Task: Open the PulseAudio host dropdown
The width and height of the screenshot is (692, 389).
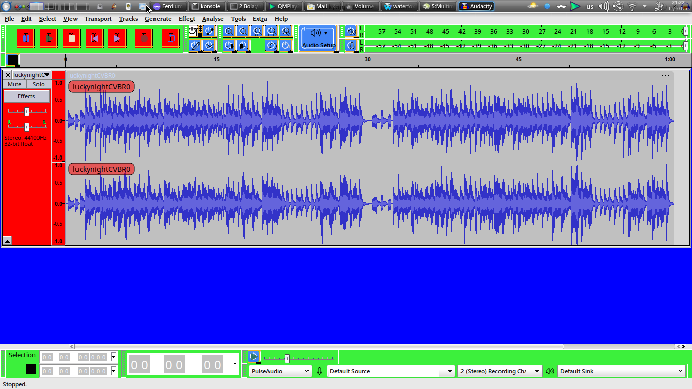Action: click(279, 371)
